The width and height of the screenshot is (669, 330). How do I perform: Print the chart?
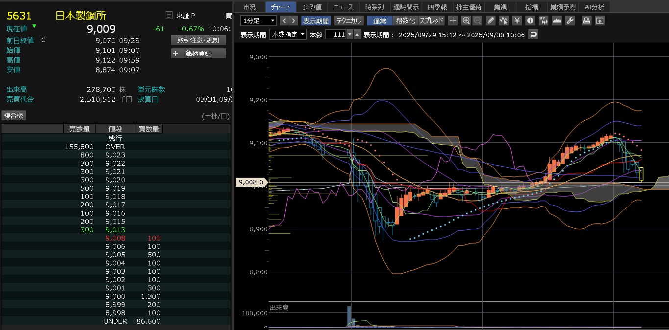tap(586, 21)
